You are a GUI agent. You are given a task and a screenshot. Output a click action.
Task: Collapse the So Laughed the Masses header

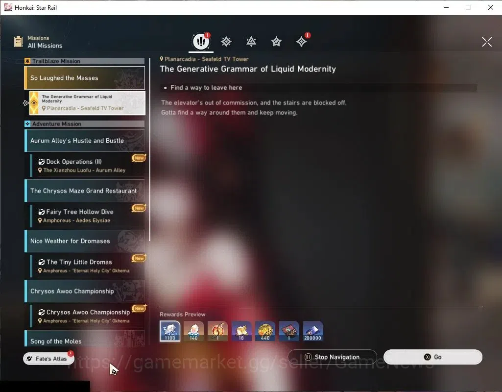click(x=85, y=78)
